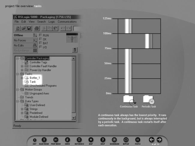This screenshot has height=146, width=195.
Task: Collapse the Data Types node
Action: click(x=17, y=101)
